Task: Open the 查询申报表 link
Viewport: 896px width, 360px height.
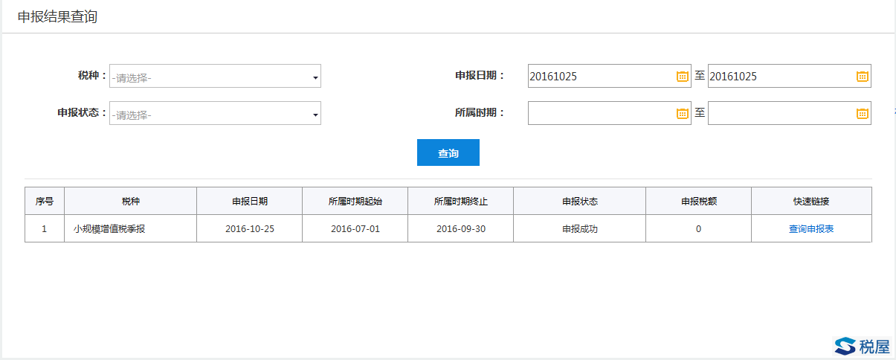Action: tap(810, 229)
